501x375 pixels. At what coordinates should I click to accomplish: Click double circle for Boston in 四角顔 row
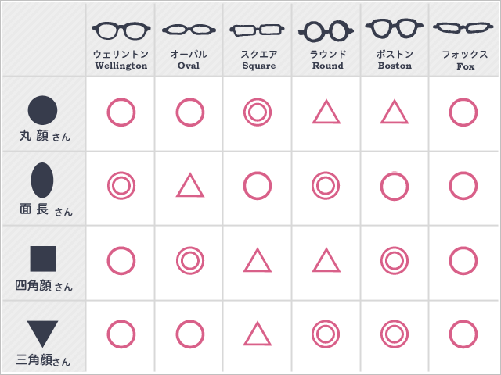click(395, 260)
